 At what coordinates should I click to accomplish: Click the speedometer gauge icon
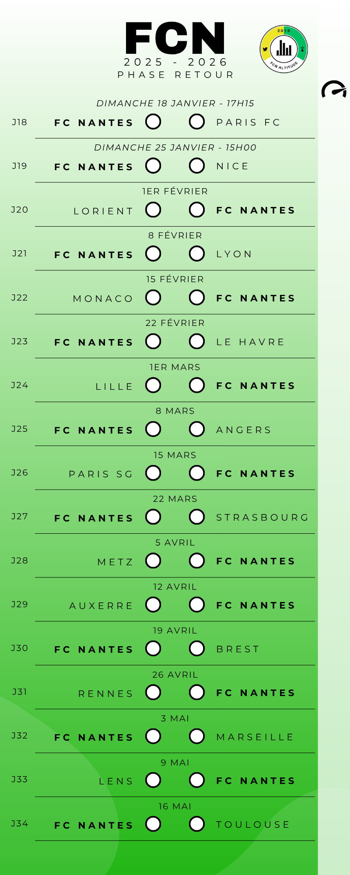coord(334,90)
